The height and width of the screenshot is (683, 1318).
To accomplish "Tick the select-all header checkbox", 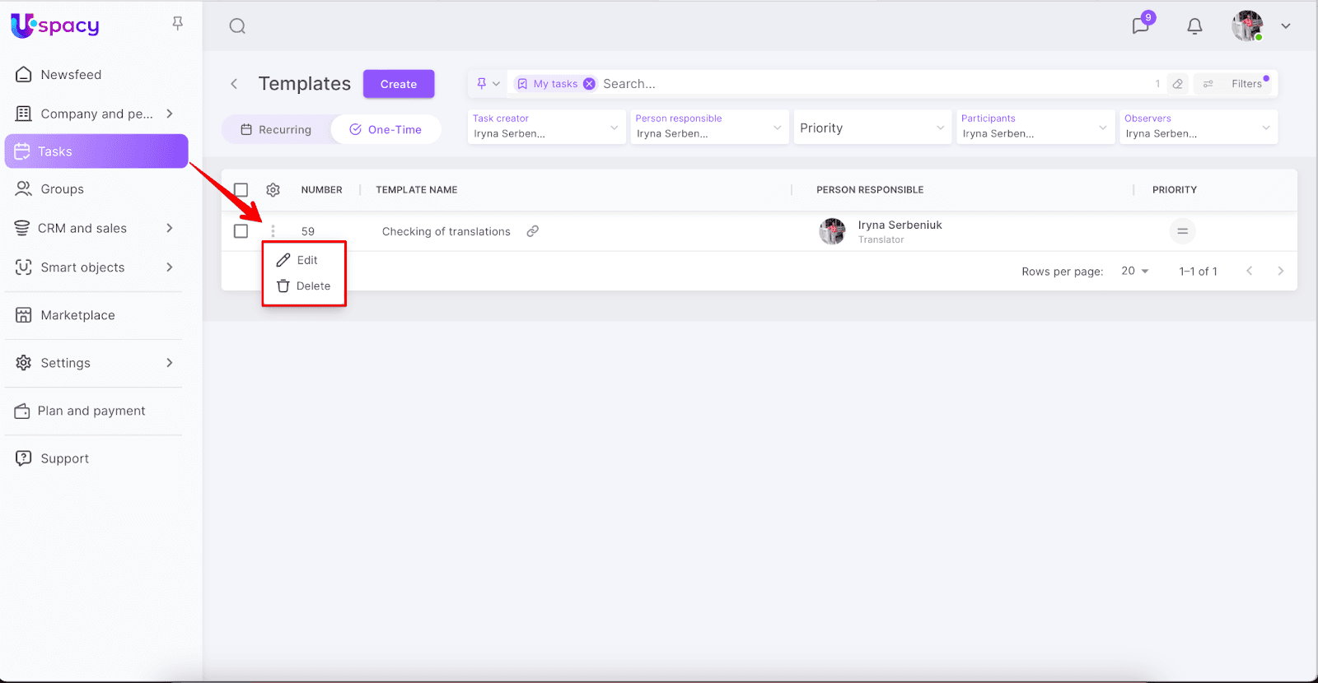I will [241, 190].
